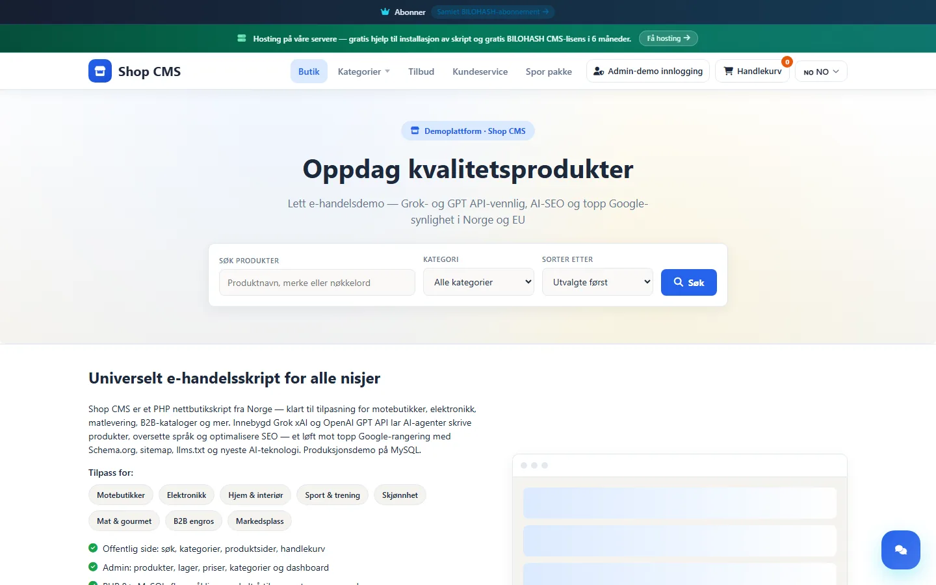Open the Tilbud page
936x585 pixels.
point(421,71)
